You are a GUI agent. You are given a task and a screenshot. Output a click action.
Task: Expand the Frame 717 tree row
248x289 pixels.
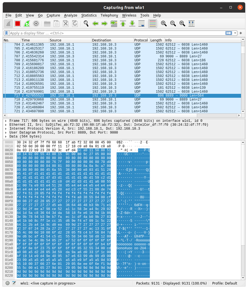pos(6,121)
